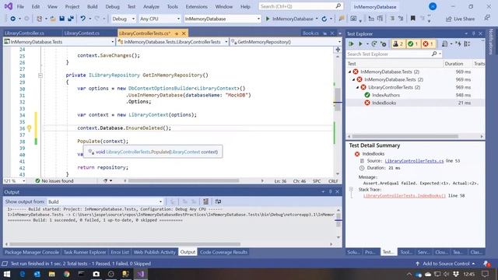Click the Live Share button
The height and width of the screenshot is (280, 498).
point(460,19)
